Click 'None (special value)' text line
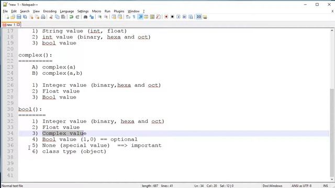 click(76, 145)
